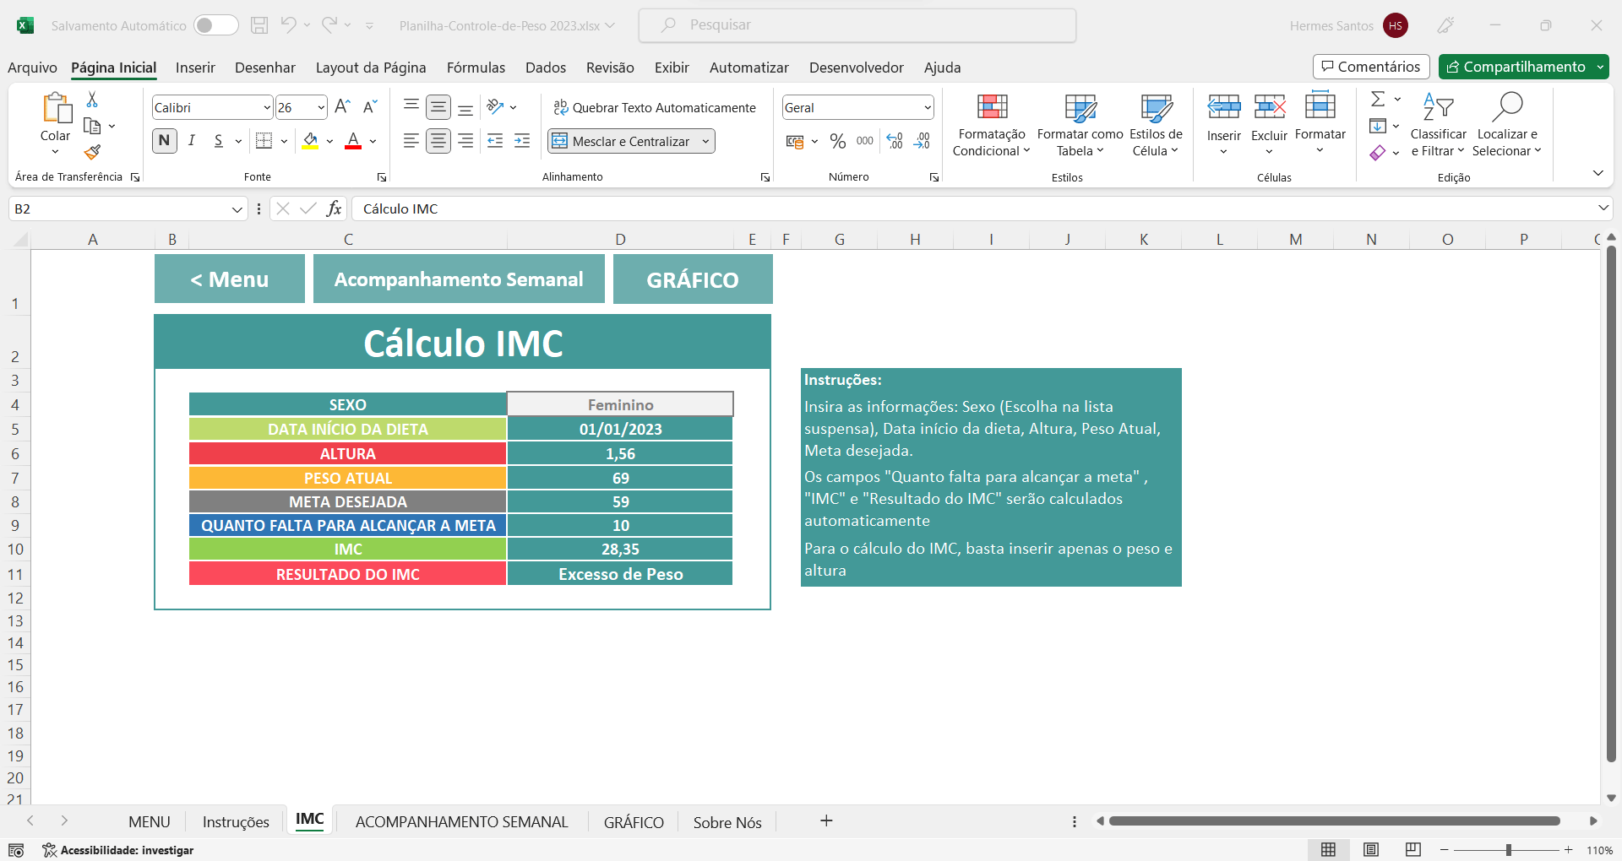Open the Geral number format dropdown
The image size is (1622, 861).
[928, 108]
